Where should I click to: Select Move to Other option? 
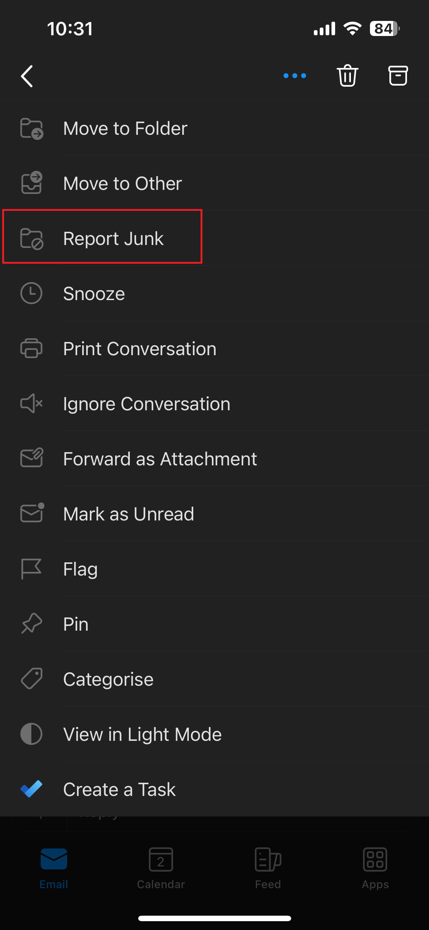[122, 183]
